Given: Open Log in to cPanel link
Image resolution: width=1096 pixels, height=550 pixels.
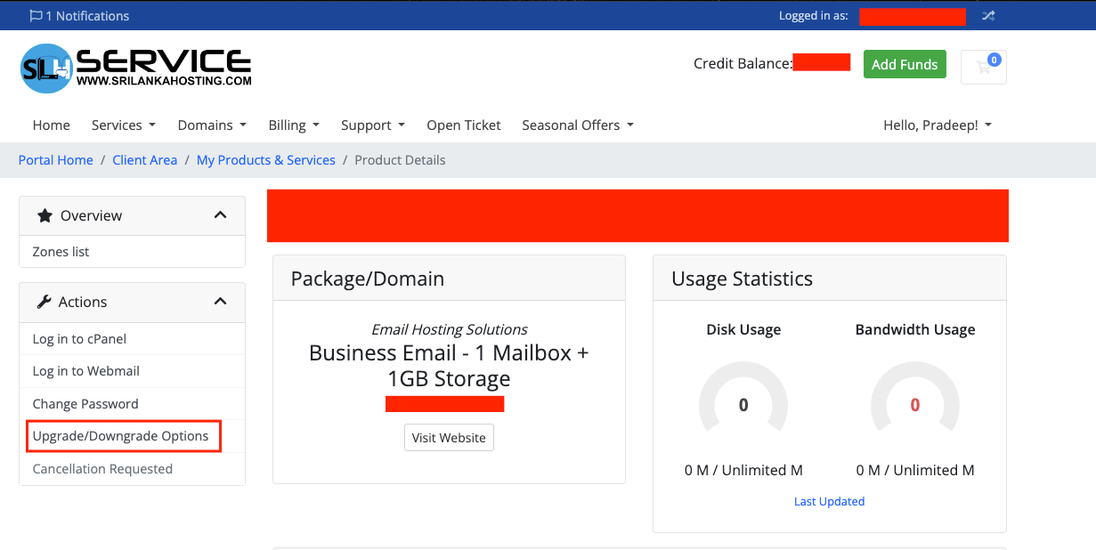Looking at the screenshot, I should click(x=79, y=339).
